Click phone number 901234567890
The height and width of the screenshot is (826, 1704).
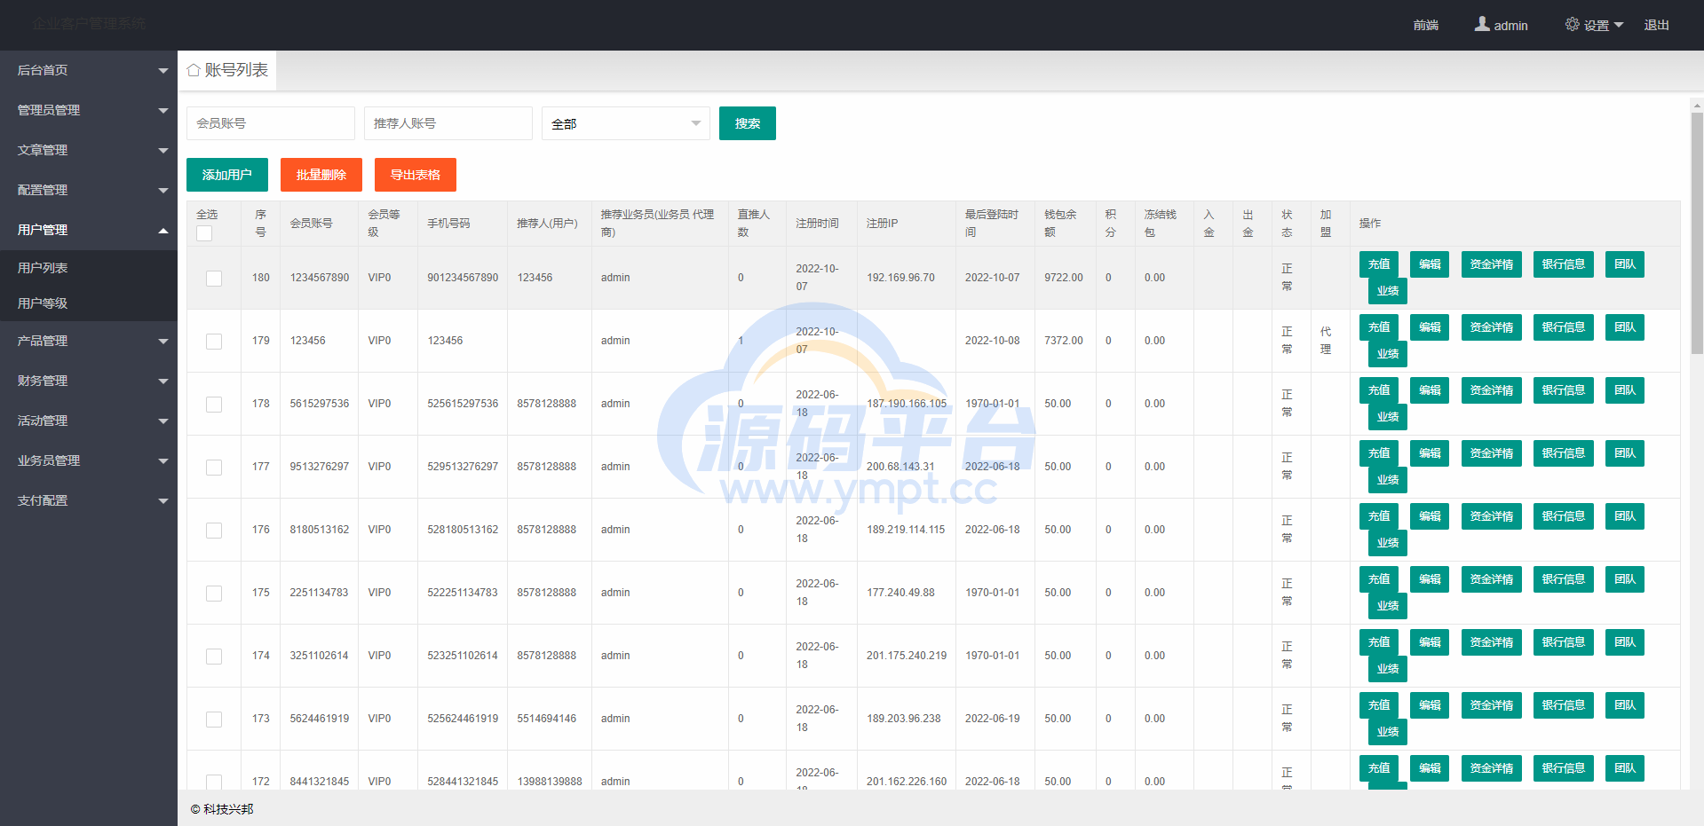463,278
